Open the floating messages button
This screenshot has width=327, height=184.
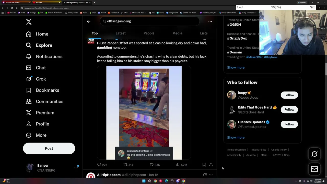tap(314, 169)
